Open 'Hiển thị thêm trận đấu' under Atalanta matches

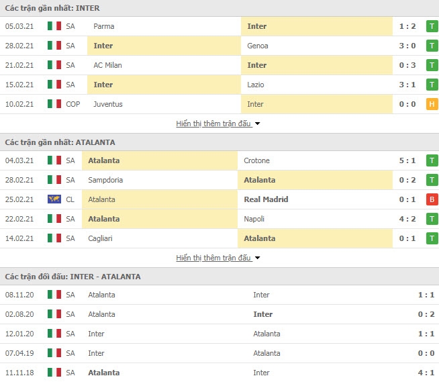(213, 258)
